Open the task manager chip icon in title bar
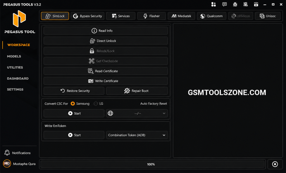286x173 pixels. 246,4
